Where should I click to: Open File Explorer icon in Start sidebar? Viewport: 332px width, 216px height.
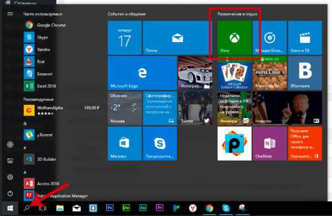click(10, 161)
